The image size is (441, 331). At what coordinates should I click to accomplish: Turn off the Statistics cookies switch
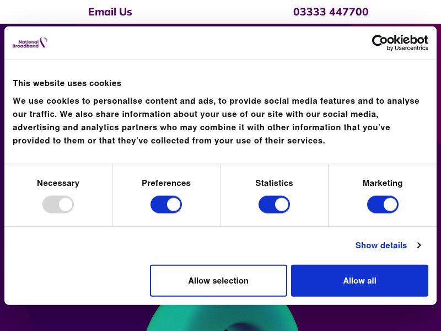(x=274, y=204)
